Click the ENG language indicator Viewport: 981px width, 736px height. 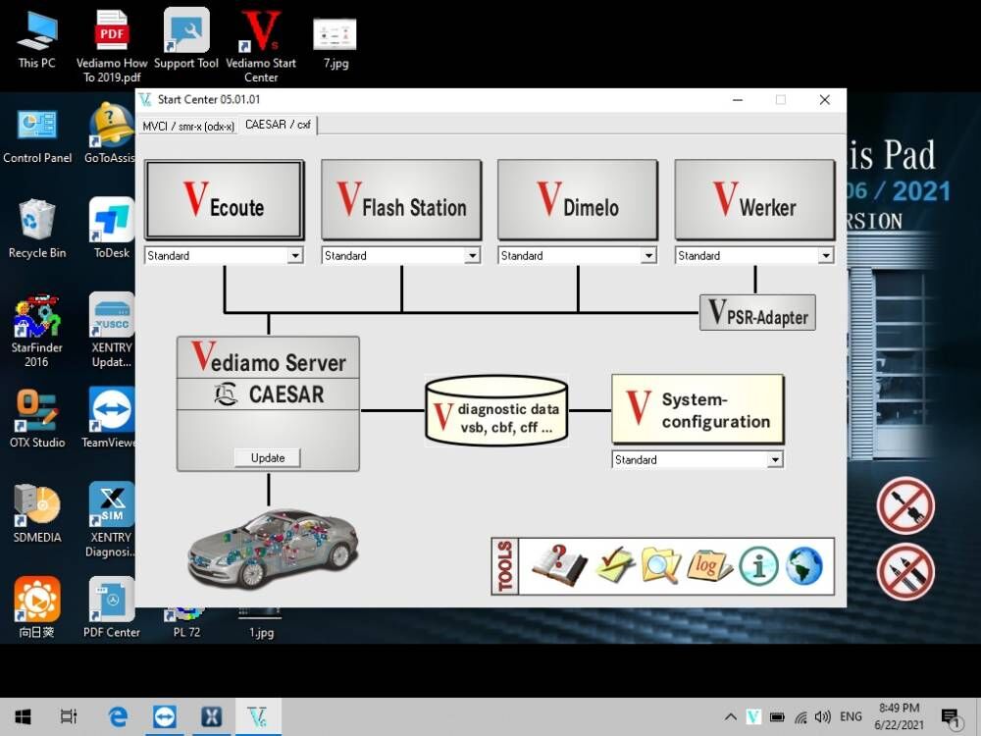coord(851,716)
